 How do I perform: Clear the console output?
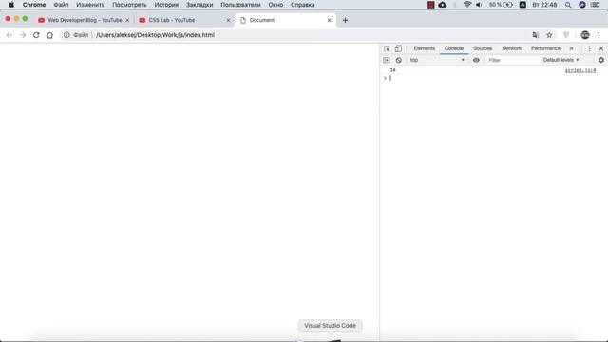399,60
